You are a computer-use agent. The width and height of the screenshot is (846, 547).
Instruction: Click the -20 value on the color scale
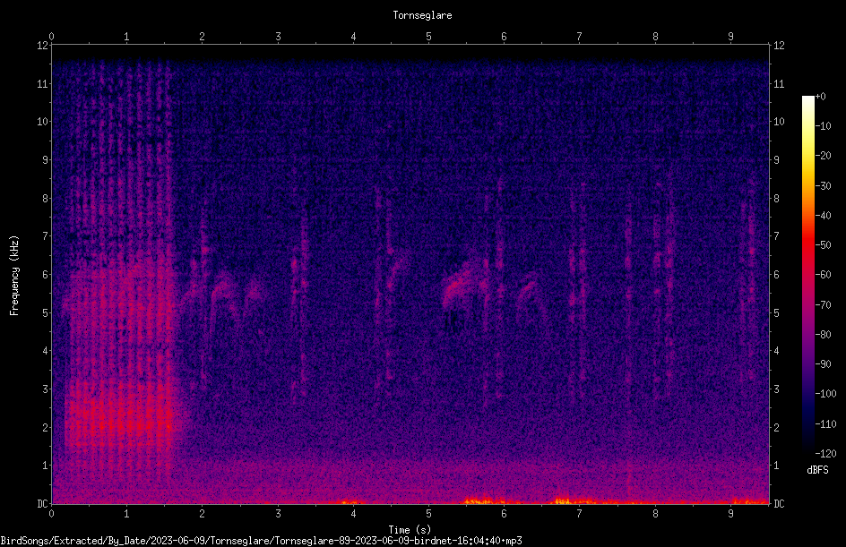823,156
